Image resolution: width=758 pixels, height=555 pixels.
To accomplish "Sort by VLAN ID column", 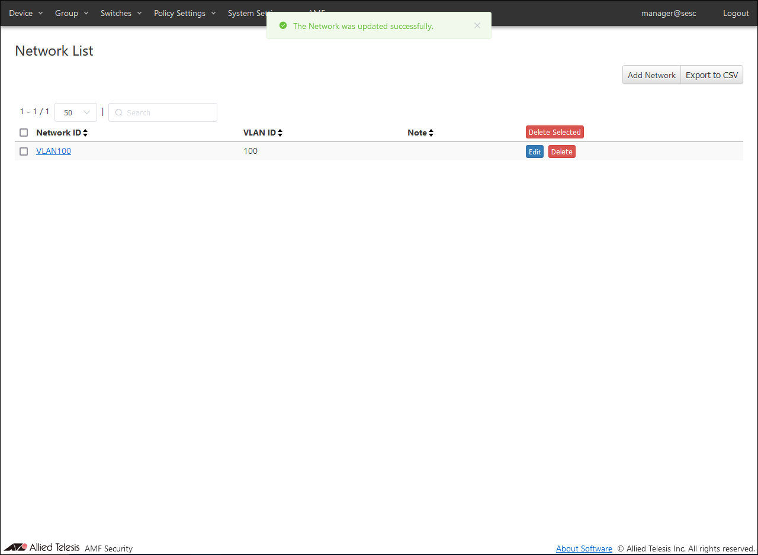I will (x=263, y=133).
